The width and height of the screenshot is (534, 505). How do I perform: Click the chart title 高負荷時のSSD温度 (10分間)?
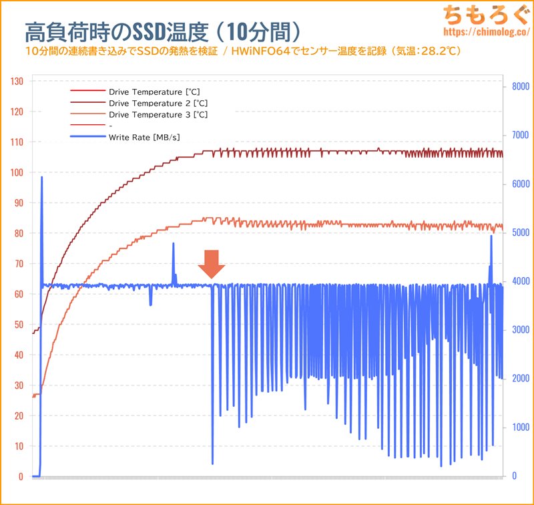pos(163,32)
